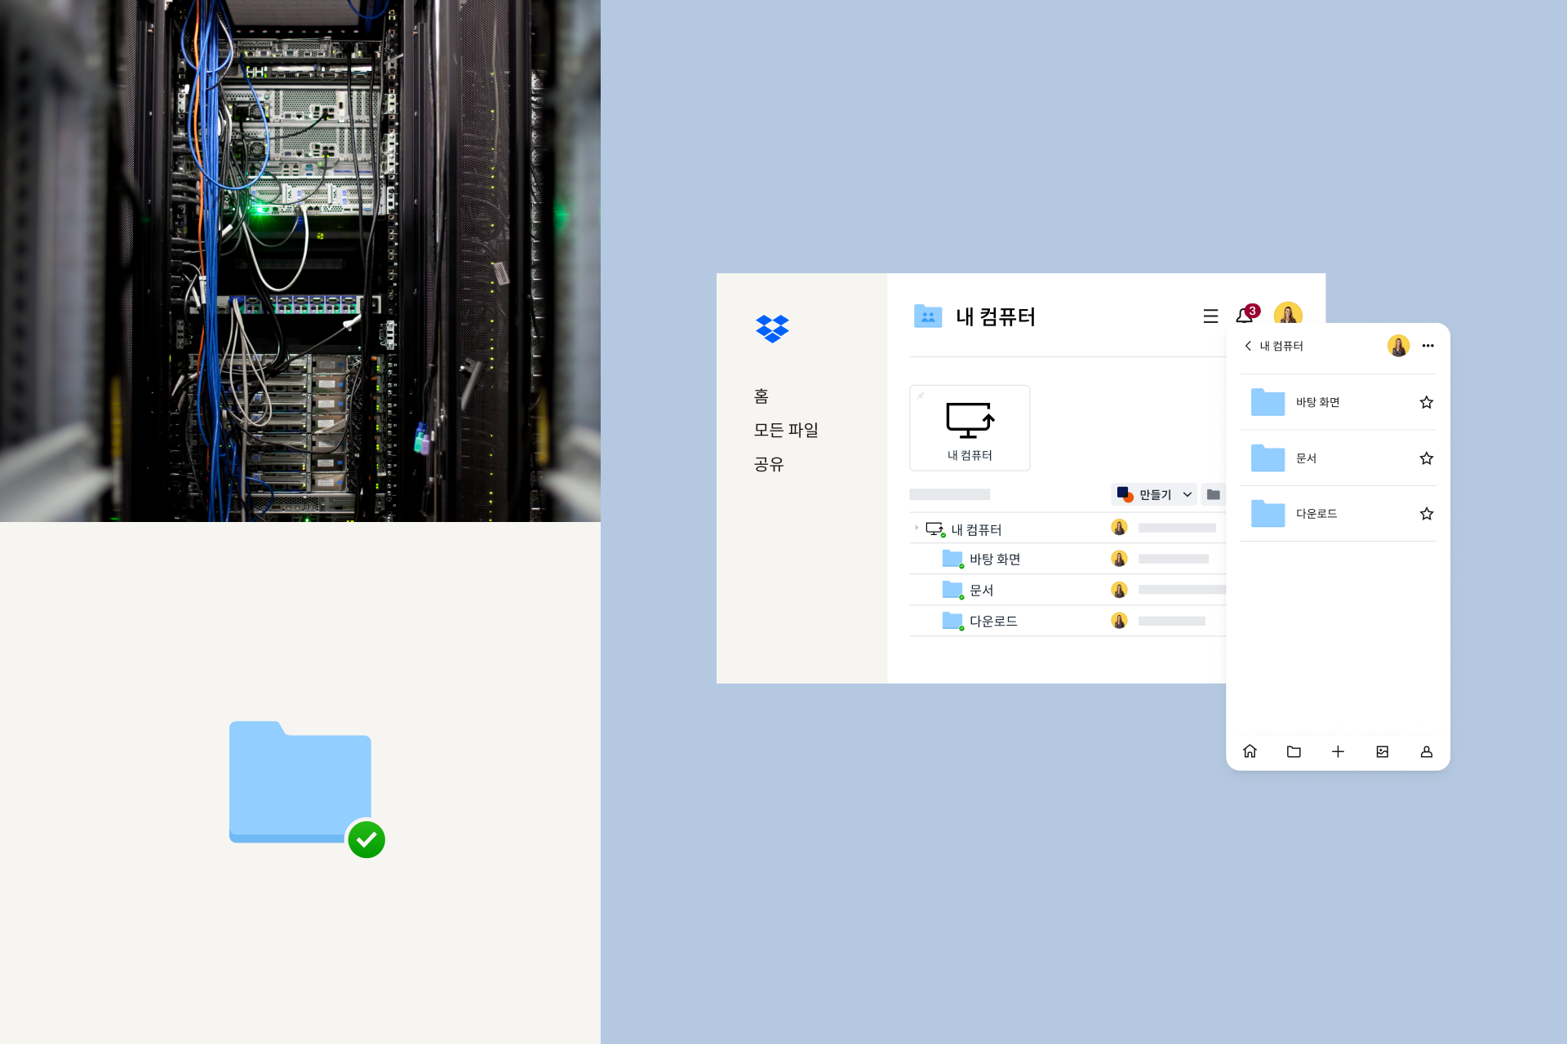Screen dimensions: 1567x1044
Task: Click the star favorite icon for 다운로드
Action: [x=1426, y=513]
